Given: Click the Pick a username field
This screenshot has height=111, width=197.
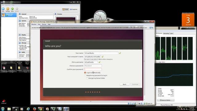Looking at the screenshot, I should (x=91, y=62).
